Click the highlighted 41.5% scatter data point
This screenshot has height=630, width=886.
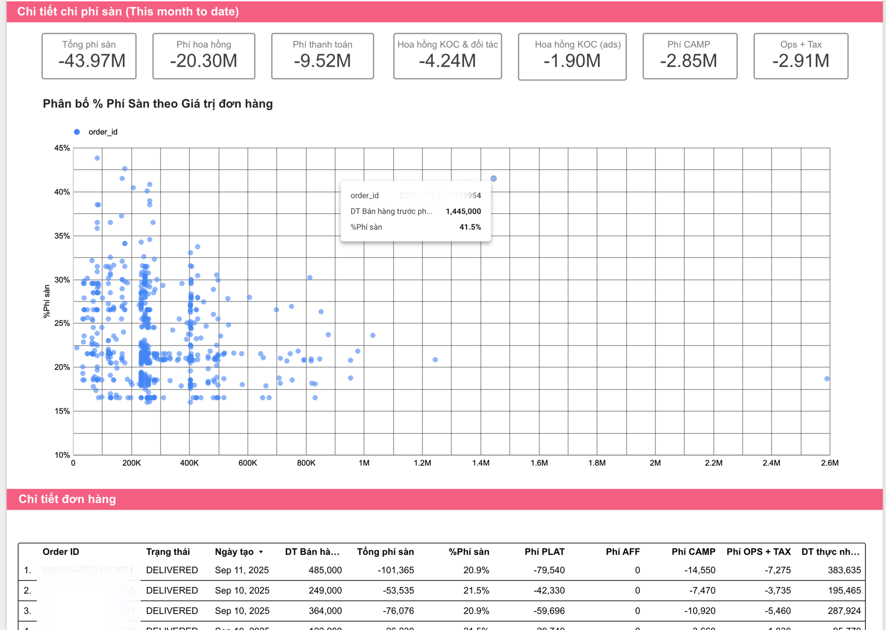pos(493,179)
